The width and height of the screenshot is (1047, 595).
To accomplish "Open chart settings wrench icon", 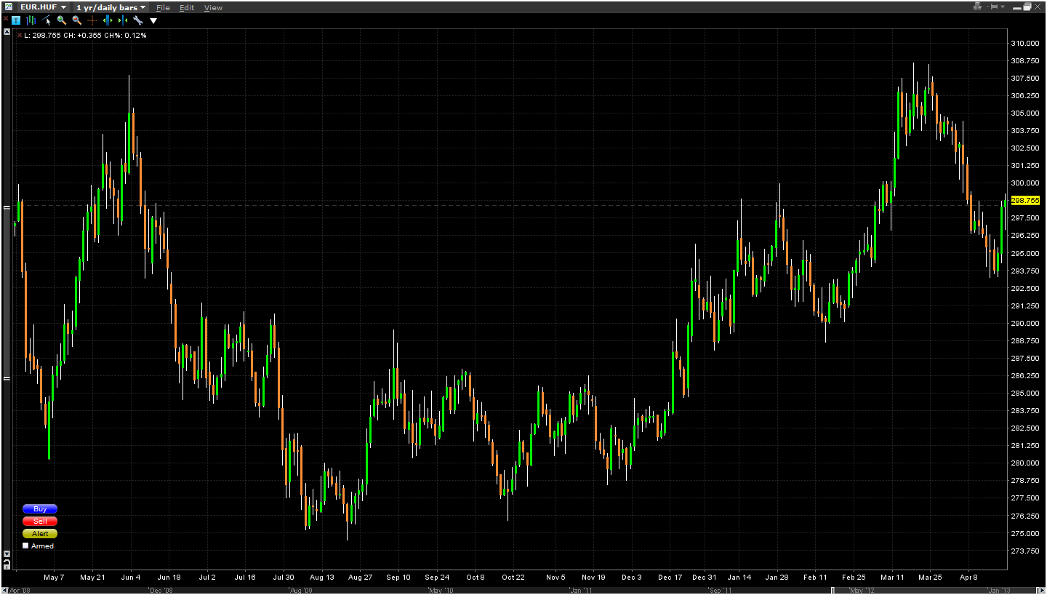I will pyautogui.click(x=137, y=20).
